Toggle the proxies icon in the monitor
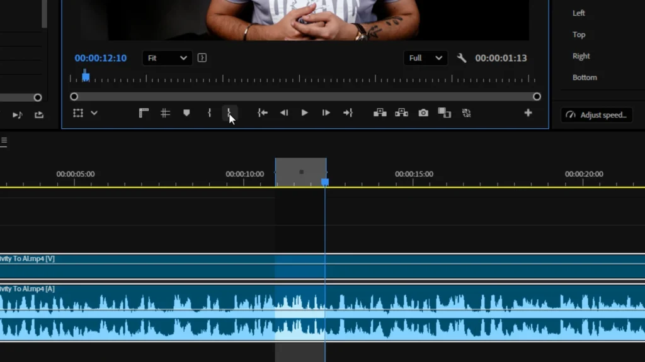The height and width of the screenshot is (362, 645). 466,113
